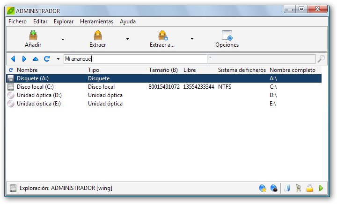Open the Fichero menu
Image resolution: width=337 pixels, height=204 pixels.
coord(17,21)
